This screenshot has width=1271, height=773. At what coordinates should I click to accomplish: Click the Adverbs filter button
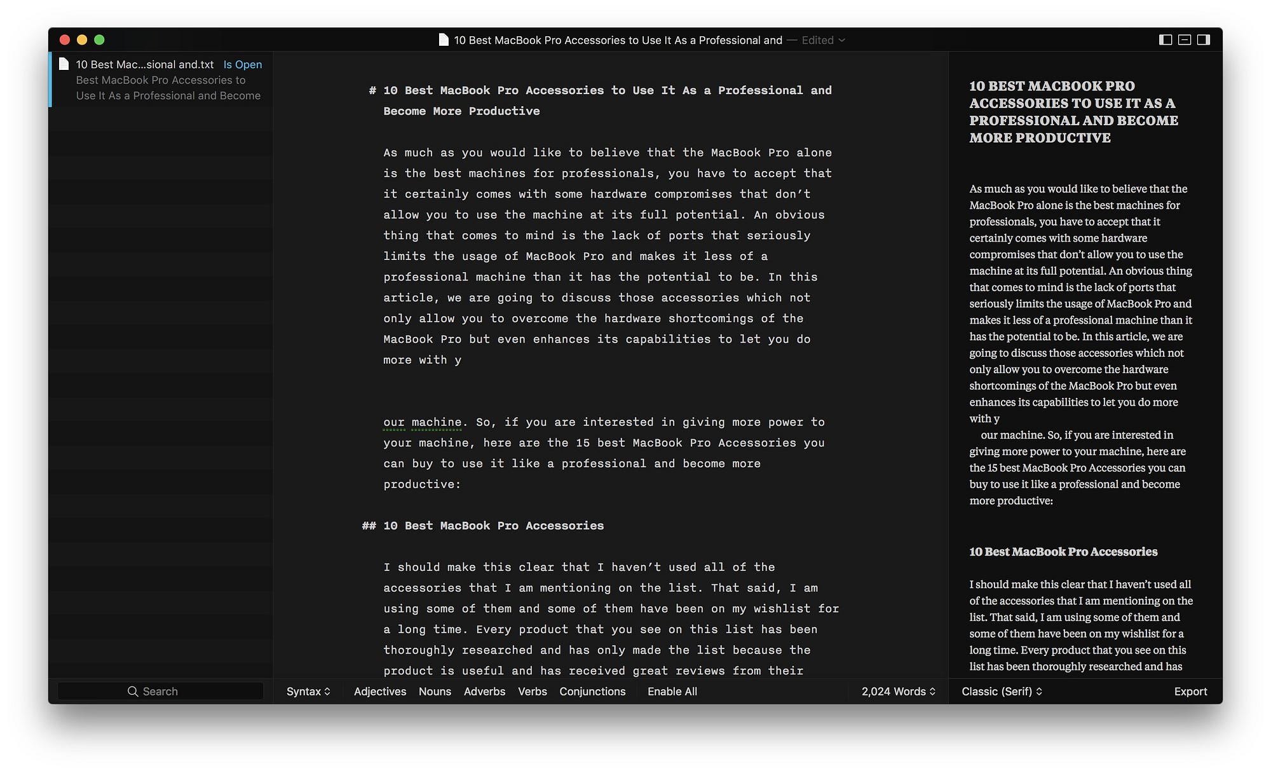point(483,691)
